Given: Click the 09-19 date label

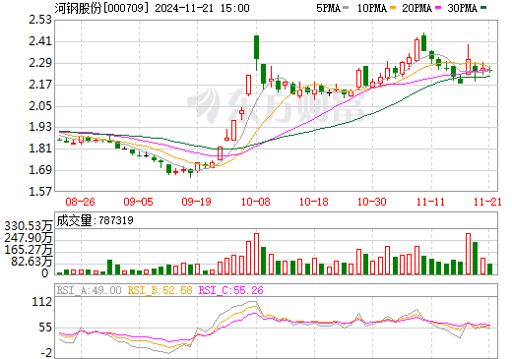Looking at the screenshot, I should 196,202.
